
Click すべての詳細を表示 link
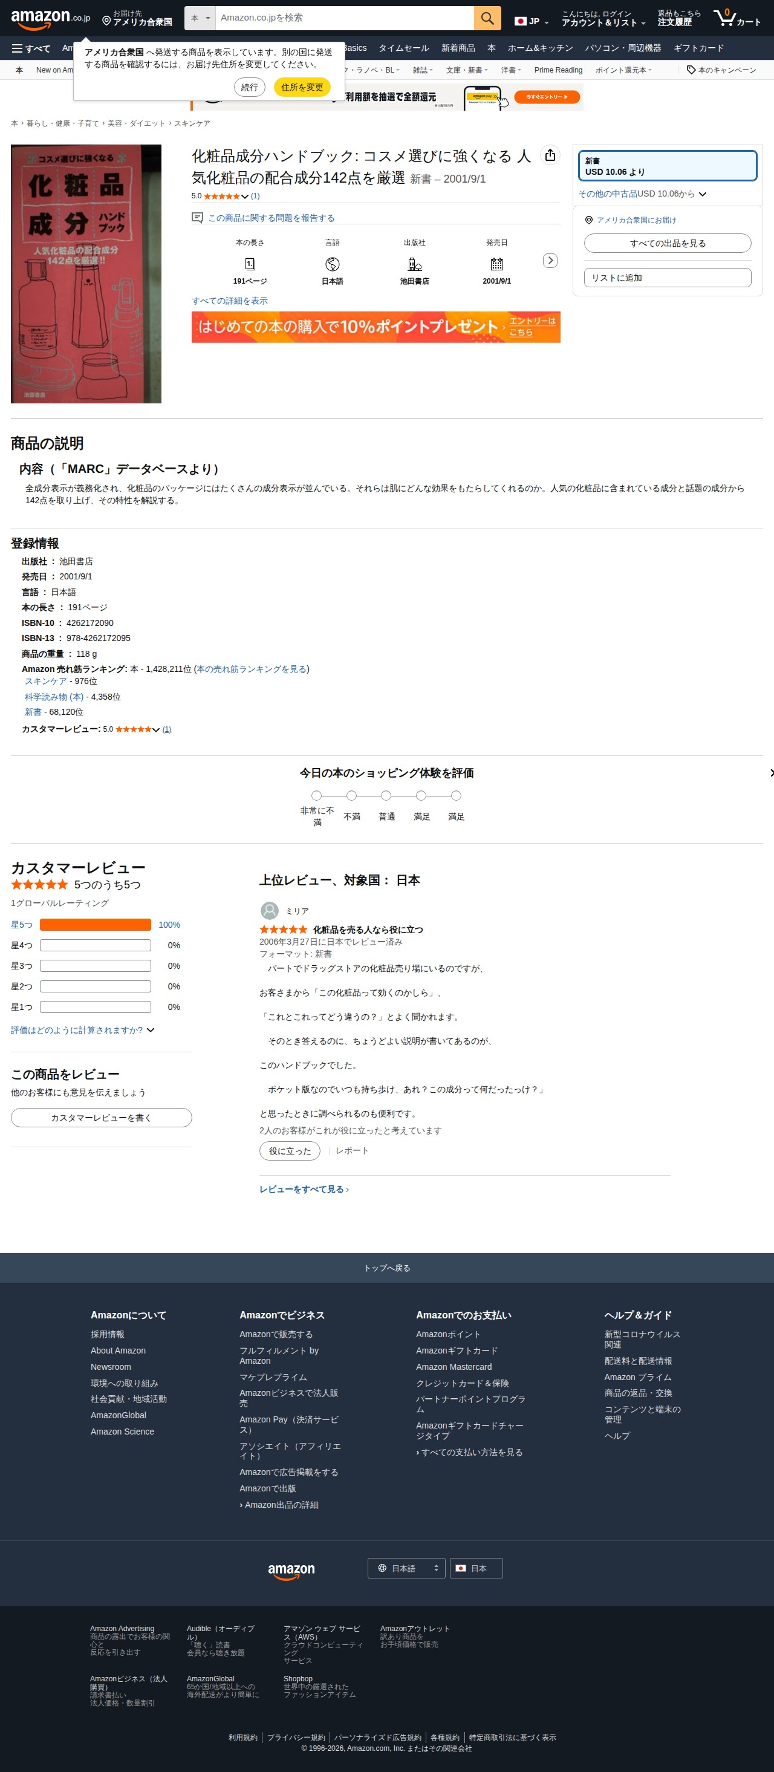coord(230,301)
